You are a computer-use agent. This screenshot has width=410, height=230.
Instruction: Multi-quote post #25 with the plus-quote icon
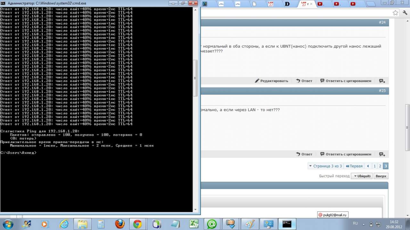click(x=382, y=154)
